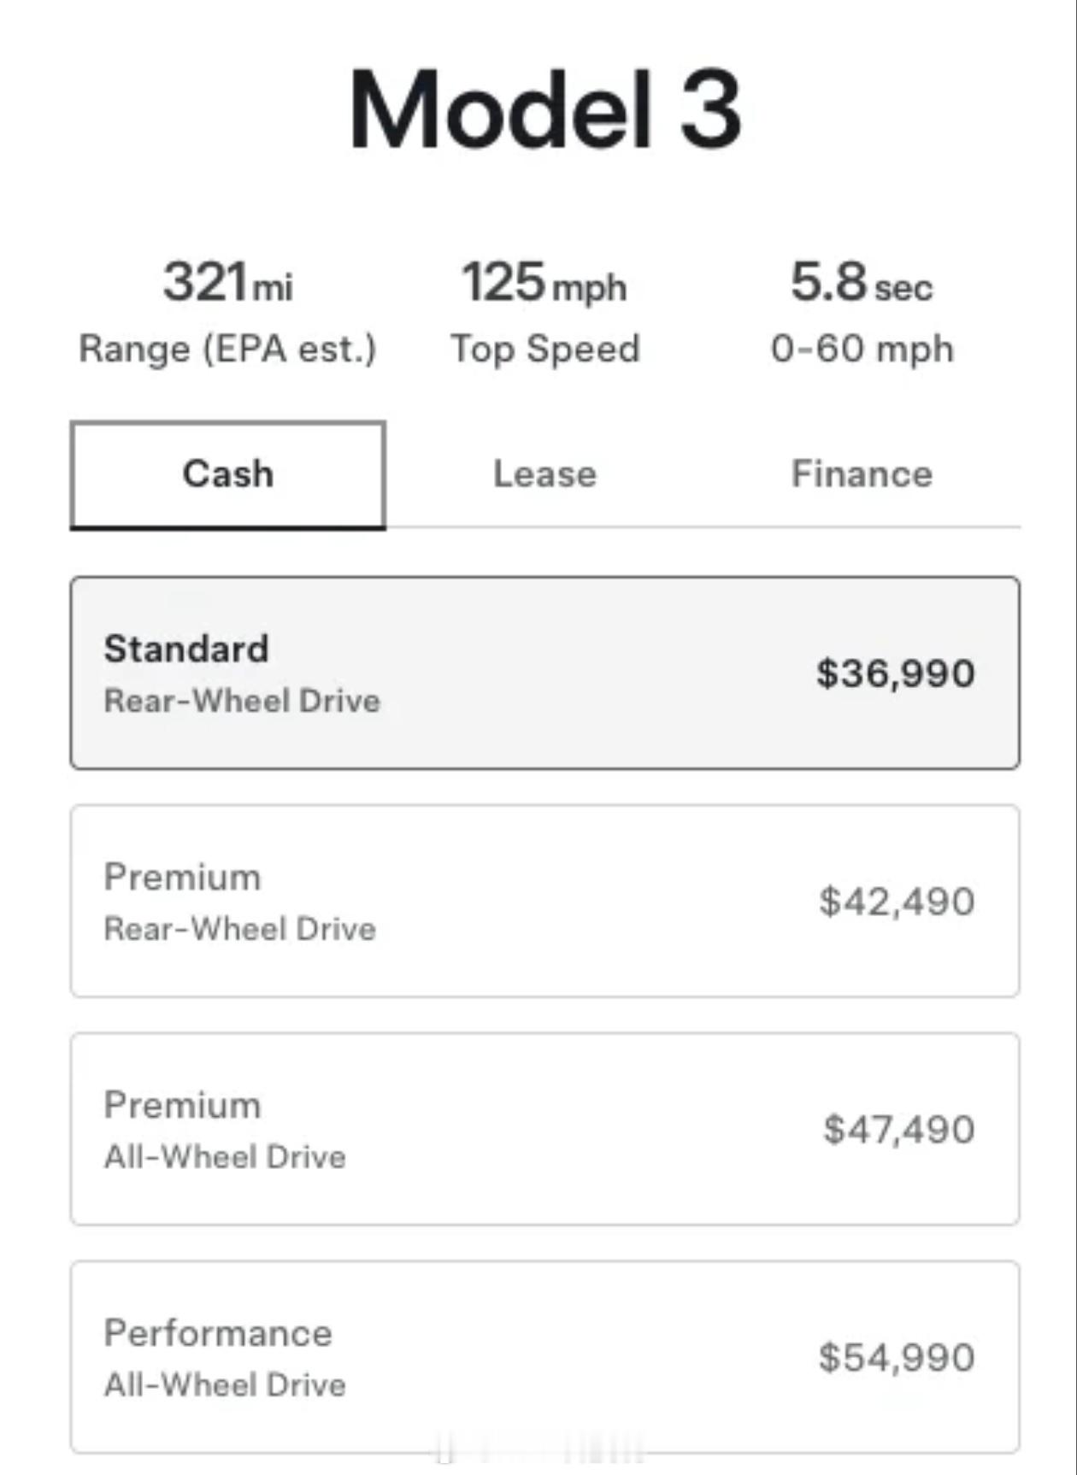Switch to the Cash payment tab
Viewport: 1077px width, 1475px height.
(228, 474)
